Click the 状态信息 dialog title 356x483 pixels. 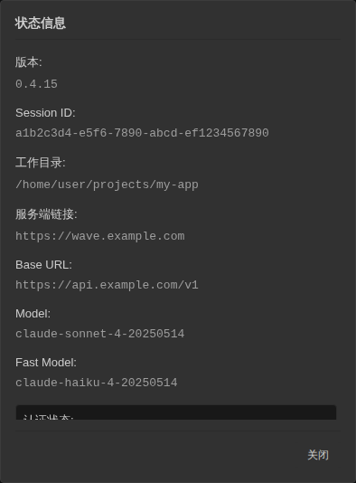(x=41, y=24)
